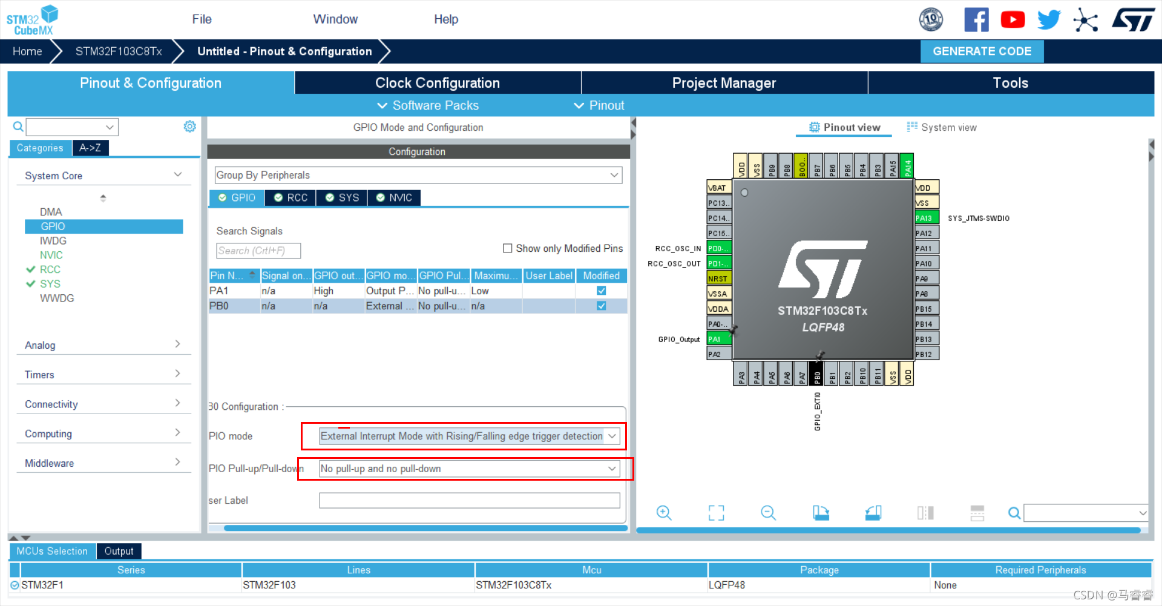Select the RCC configuration tab
1162x606 pixels.
click(x=290, y=198)
